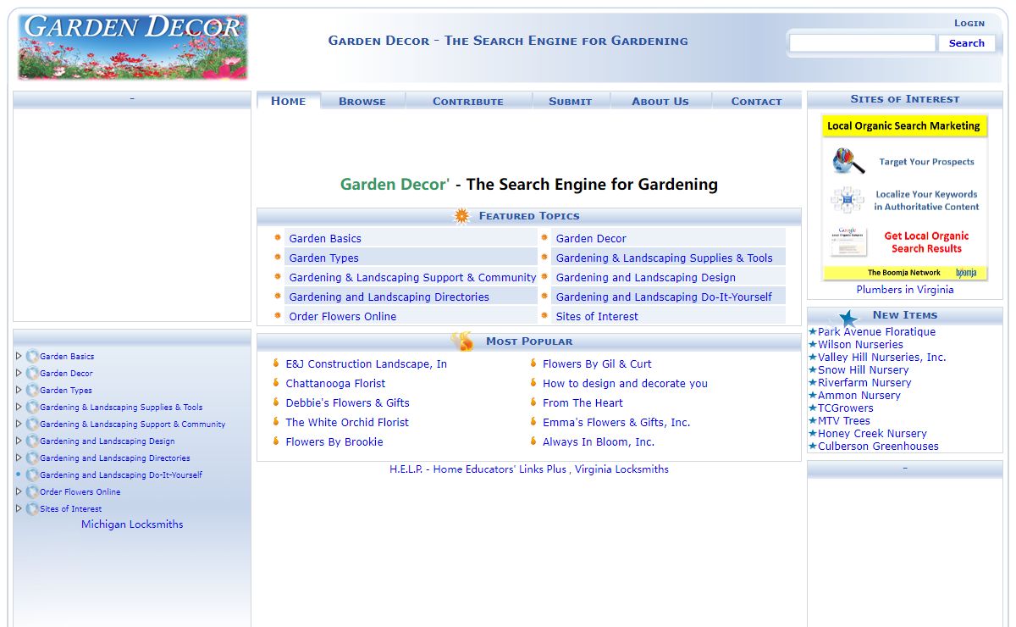Select Gardening and Landscaping Design in sidebar tree
The image size is (1016, 627).
pyautogui.click(x=108, y=441)
